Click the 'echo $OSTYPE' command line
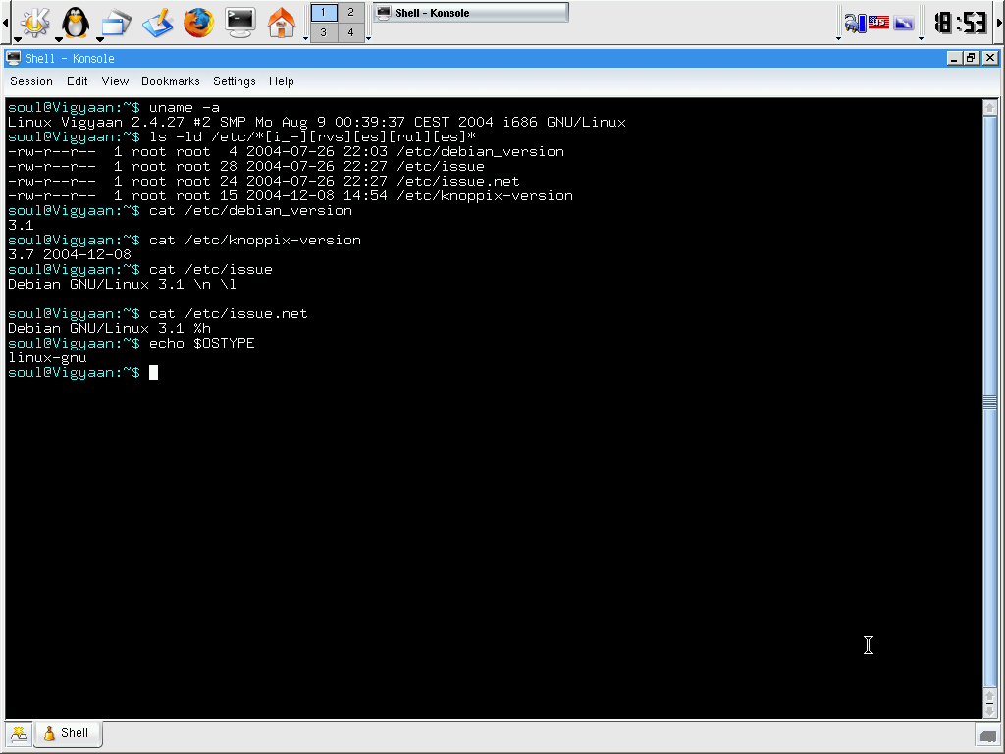This screenshot has width=1005, height=754. tap(132, 343)
